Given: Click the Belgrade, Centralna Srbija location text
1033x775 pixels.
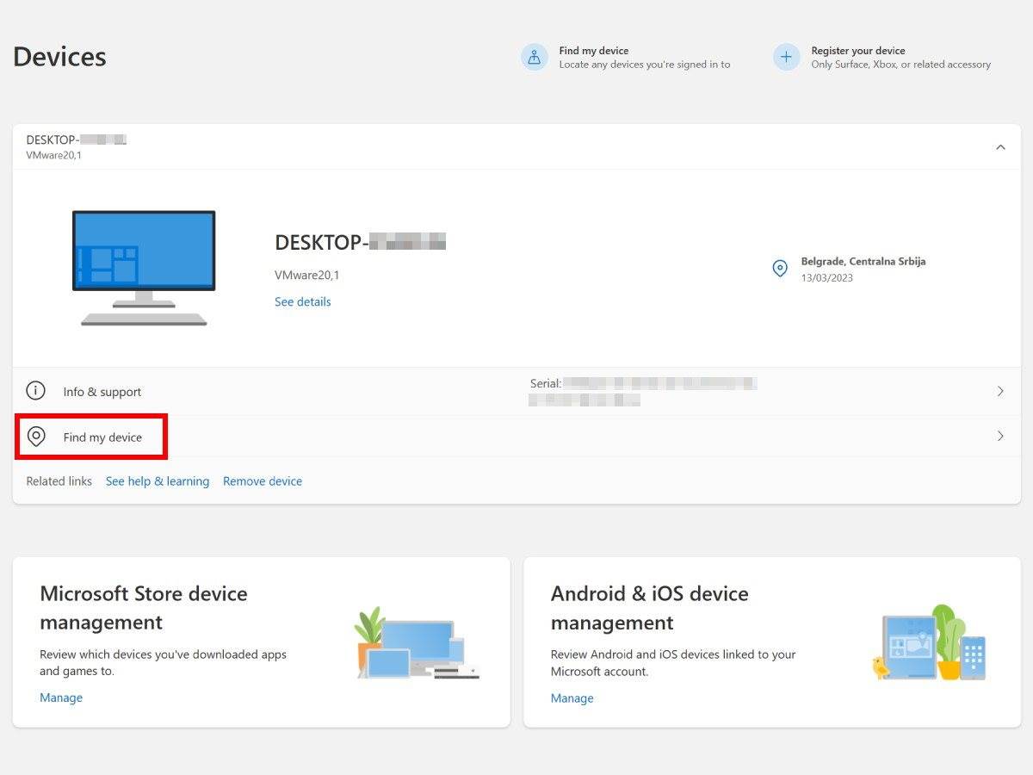Looking at the screenshot, I should tap(863, 261).
